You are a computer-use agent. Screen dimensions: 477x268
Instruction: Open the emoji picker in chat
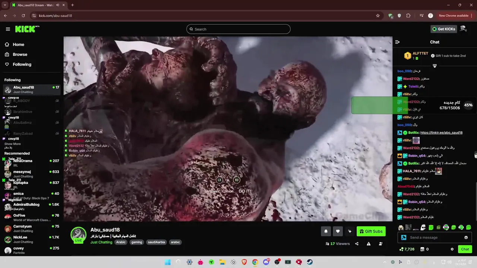coord(466,237)
